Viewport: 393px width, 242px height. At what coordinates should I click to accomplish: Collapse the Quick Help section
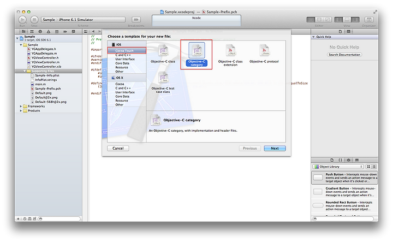[x=313, y=37]
